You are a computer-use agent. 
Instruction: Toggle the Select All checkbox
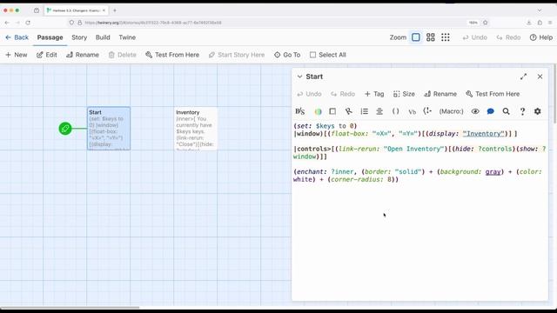point(327,55)
